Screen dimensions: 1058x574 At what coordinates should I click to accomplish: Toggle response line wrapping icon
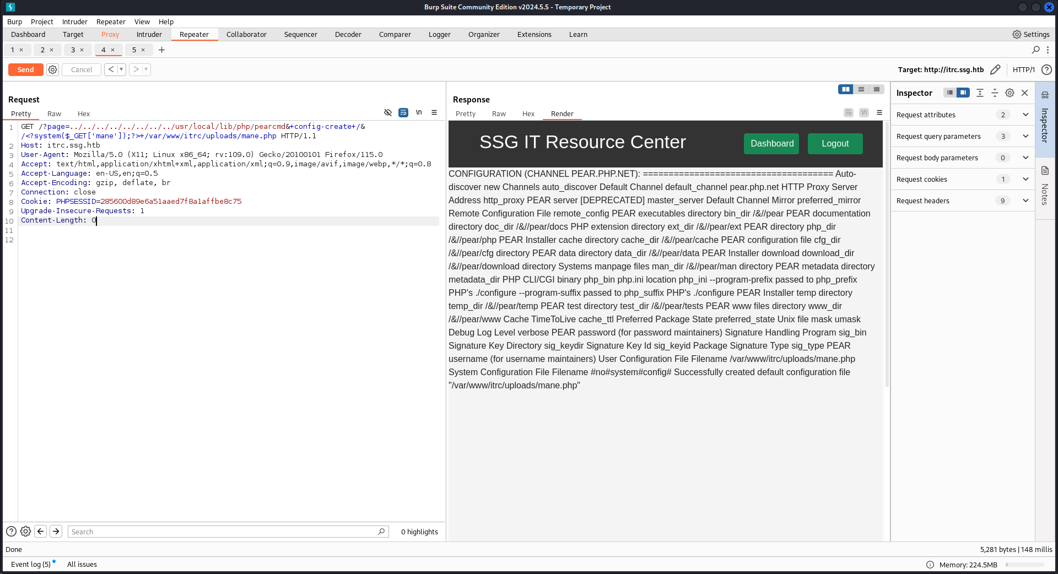pyautogui.click(x=849, y=112)
